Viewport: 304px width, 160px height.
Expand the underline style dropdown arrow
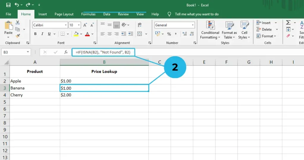tap(55, 34)
